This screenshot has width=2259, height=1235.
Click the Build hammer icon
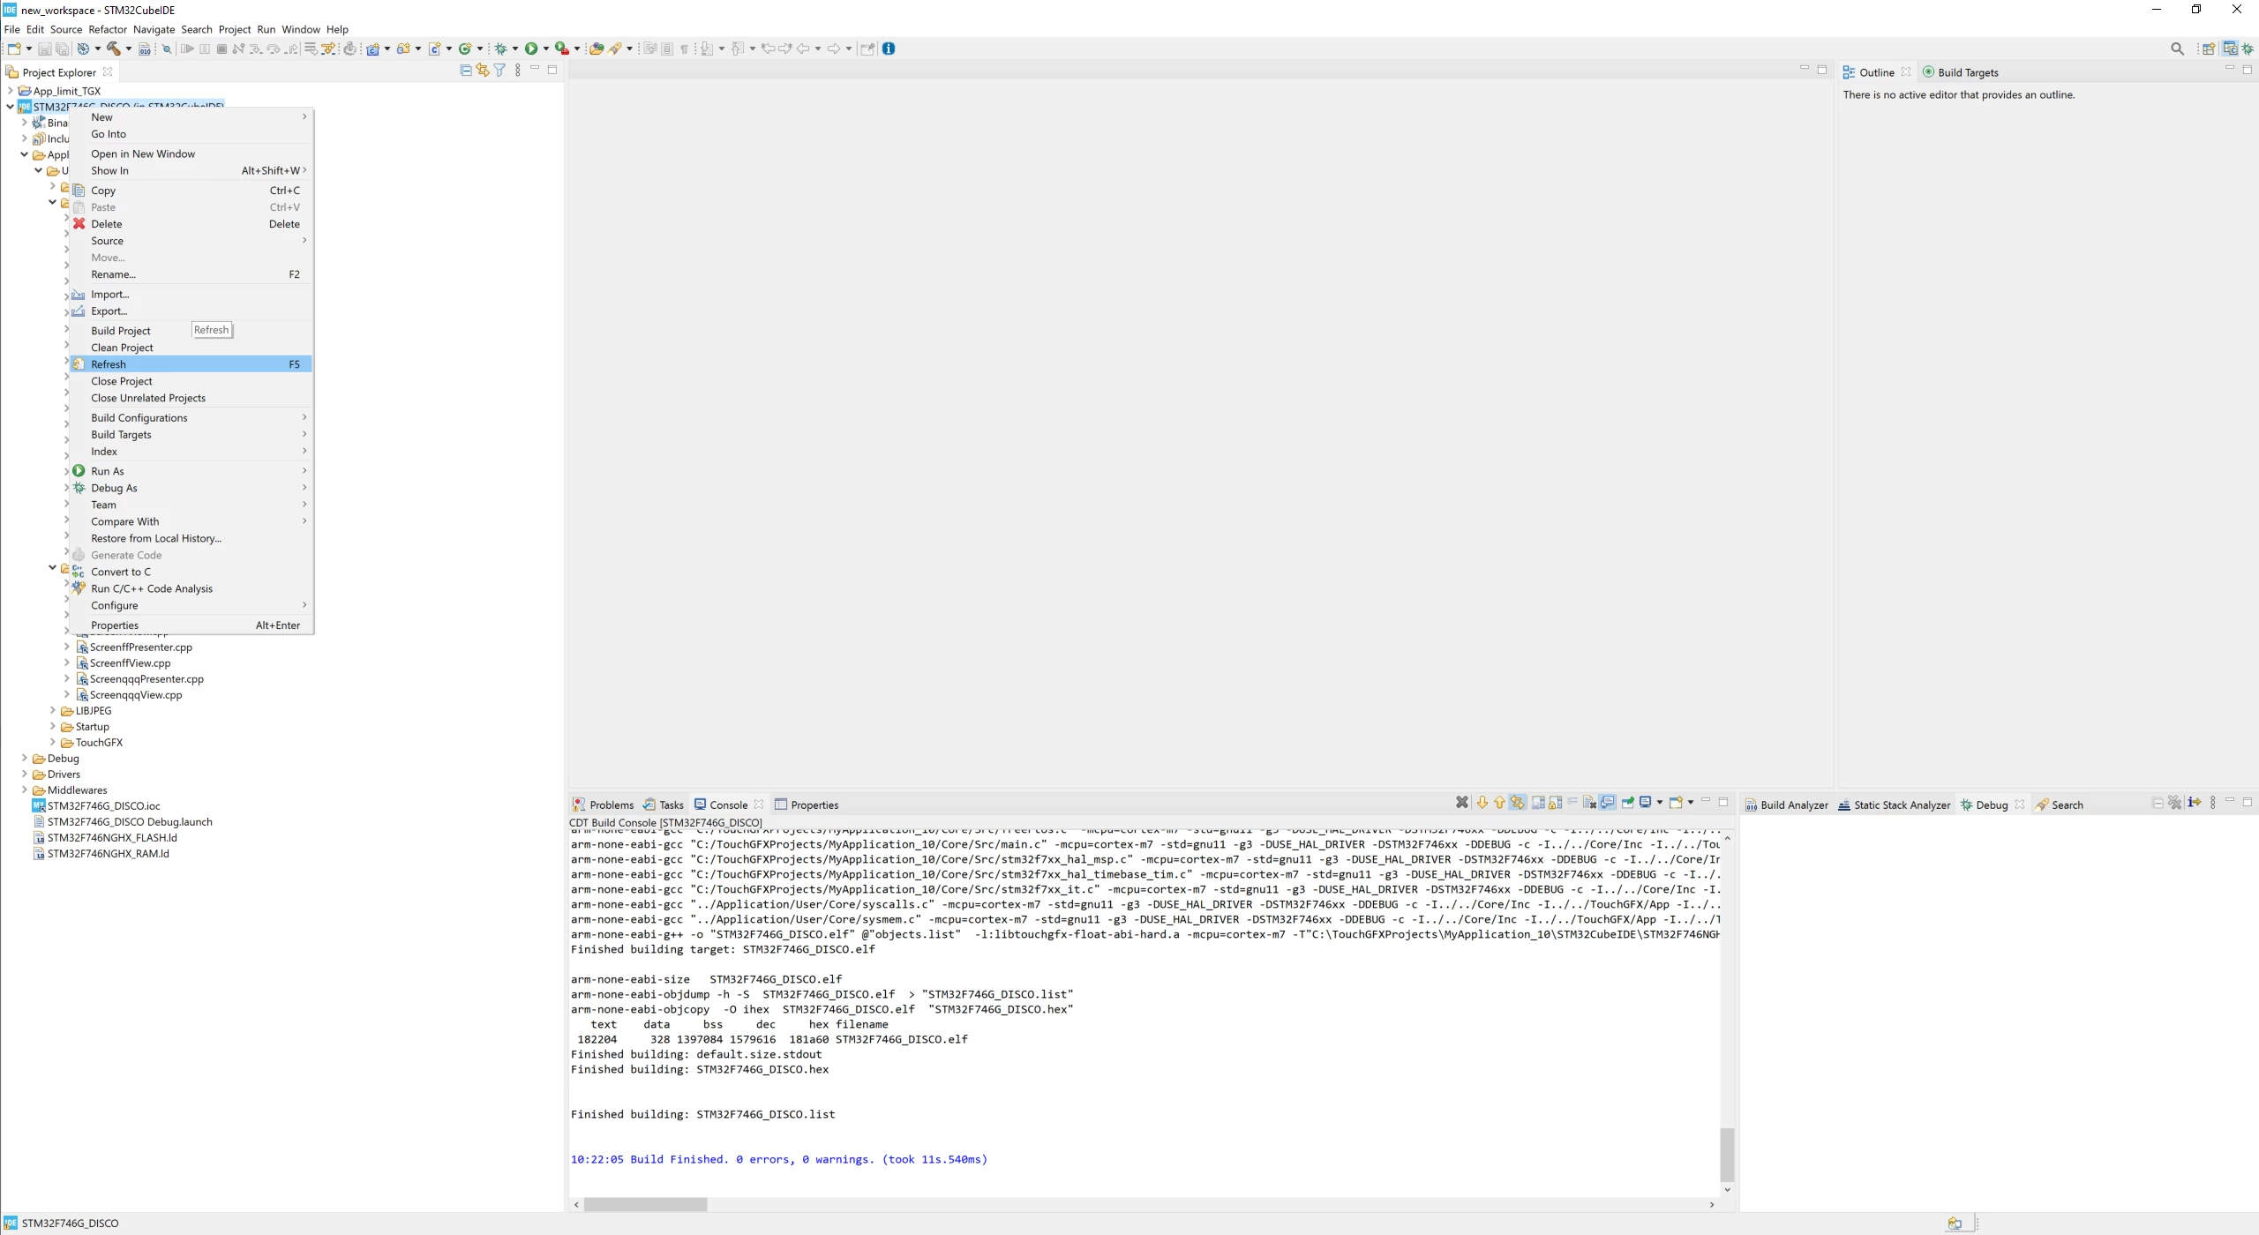pyautogui.click(x=114, y=49)
